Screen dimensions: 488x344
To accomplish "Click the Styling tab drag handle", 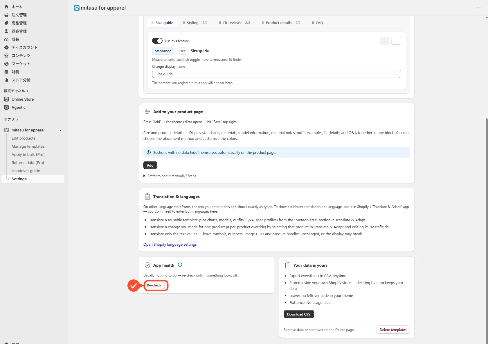I will (184, 23).
